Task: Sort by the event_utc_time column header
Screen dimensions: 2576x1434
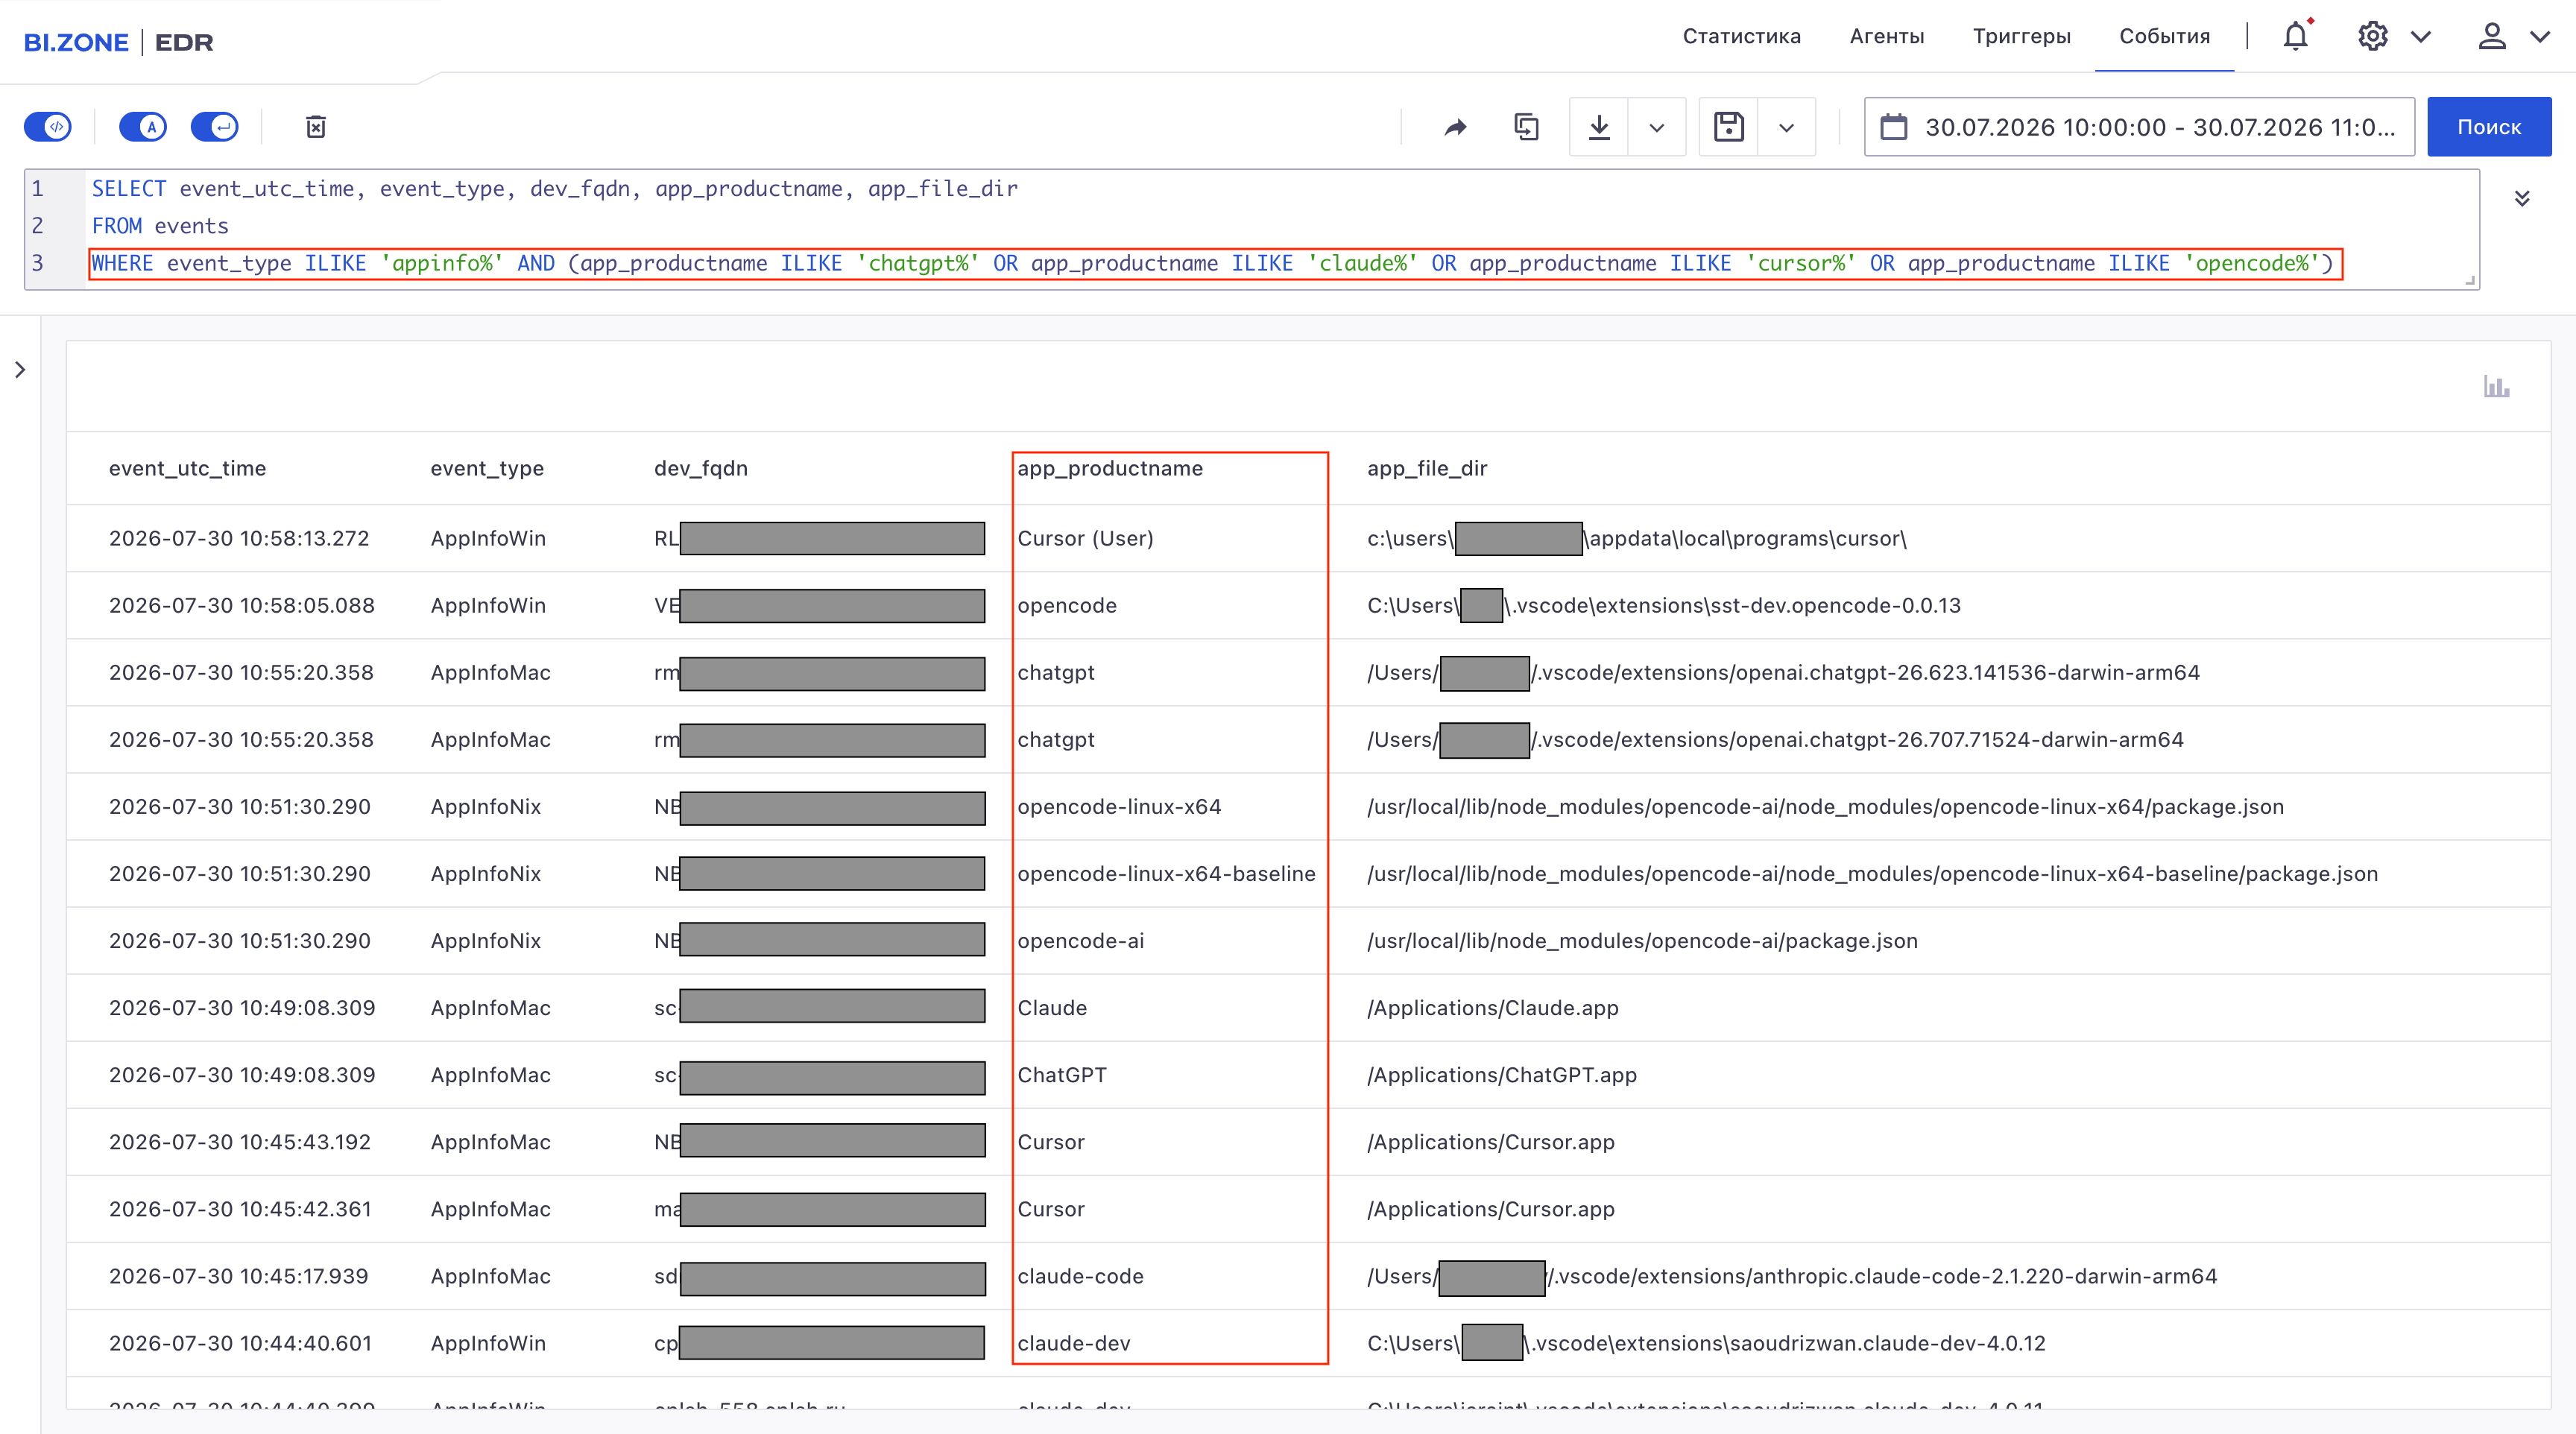Action: pos(188,468)
